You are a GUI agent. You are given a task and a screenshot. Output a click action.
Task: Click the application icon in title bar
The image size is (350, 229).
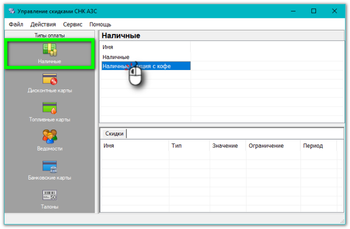(11, 11)
